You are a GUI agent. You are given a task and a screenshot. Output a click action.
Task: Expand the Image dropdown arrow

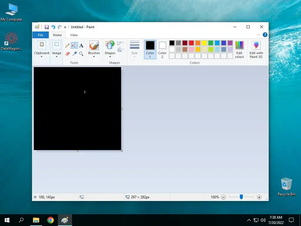(57, 57)
